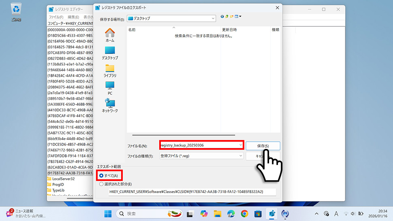Viewport: 393px width, 221px height.
Task: Select the ProgID key in registry tree
Action: [x=58, y=185]
